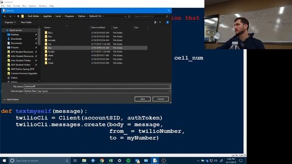The height and width of the screenshot is (164, 292).
Task: Open Pictures in navigation pane
Action: pyautogui.click(x=15, y=47)
